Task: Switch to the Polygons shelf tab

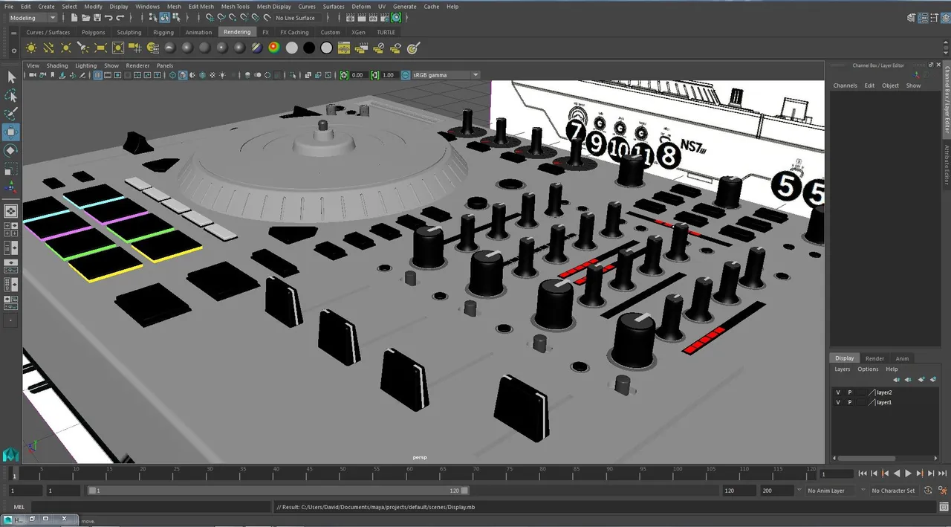Action: click(94, 33)
